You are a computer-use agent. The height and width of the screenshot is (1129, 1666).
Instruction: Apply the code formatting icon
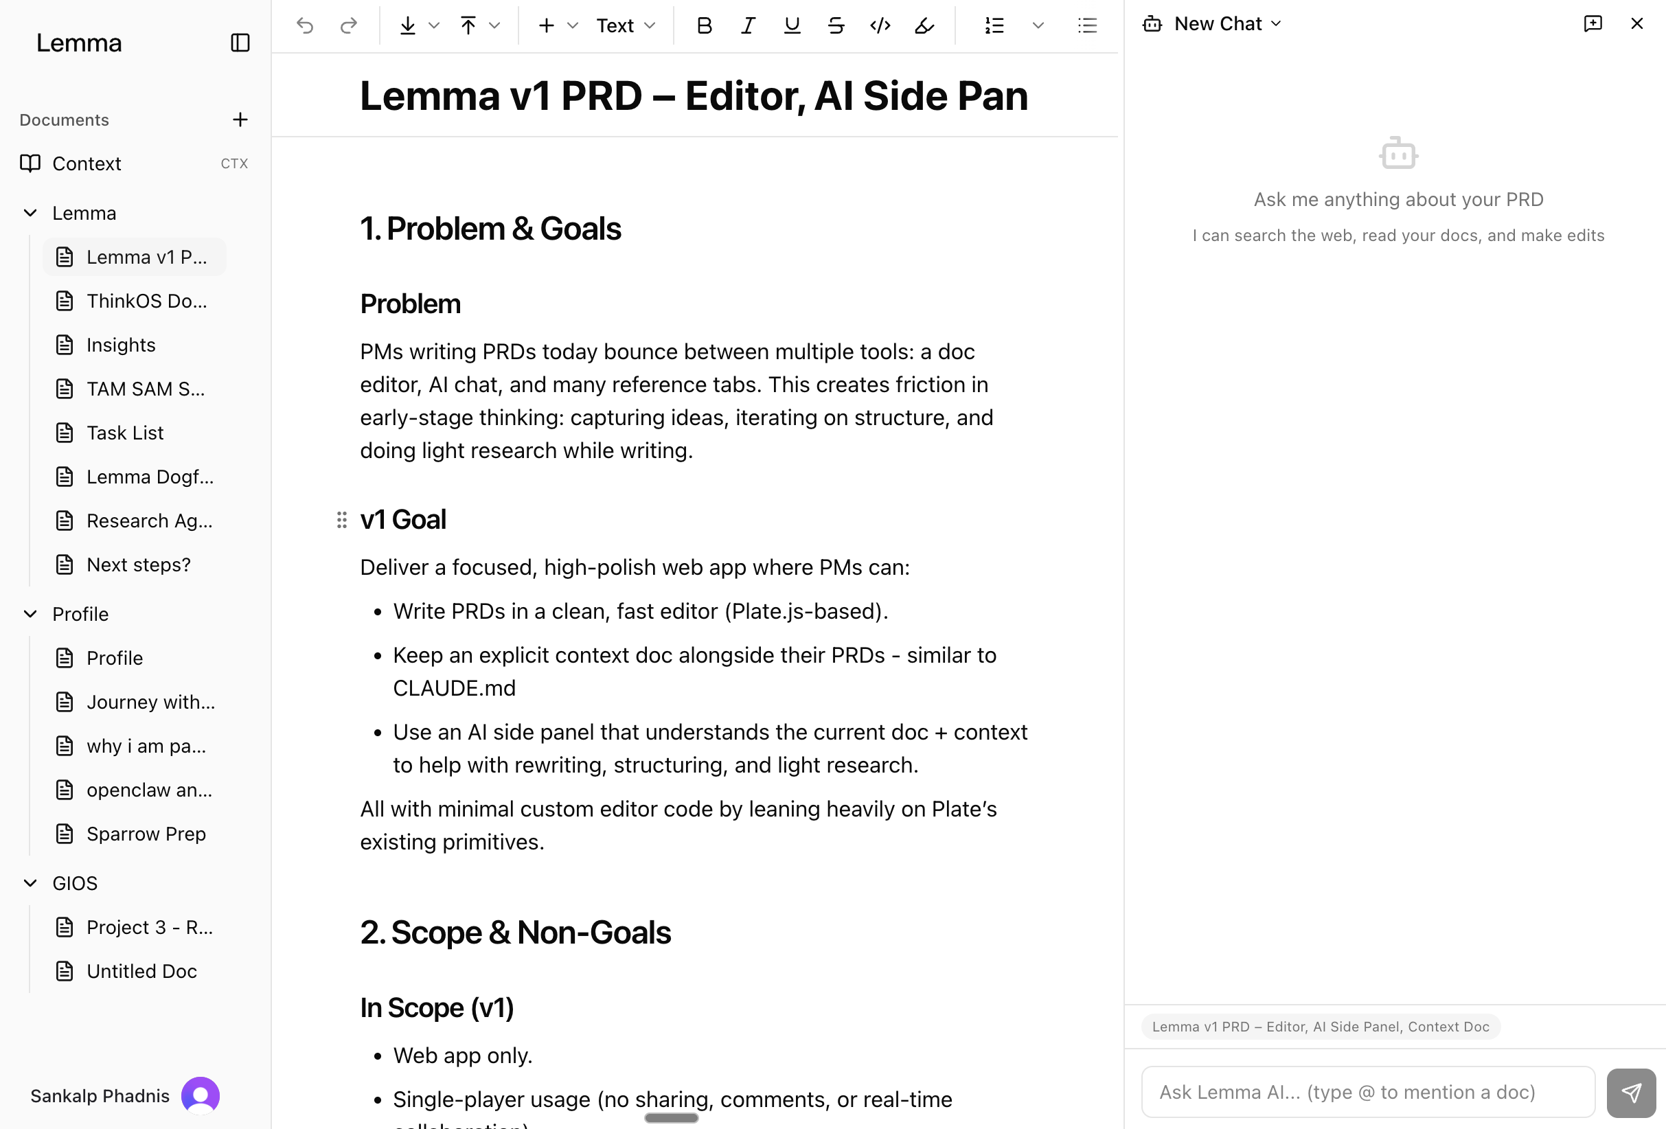(880, 25)
